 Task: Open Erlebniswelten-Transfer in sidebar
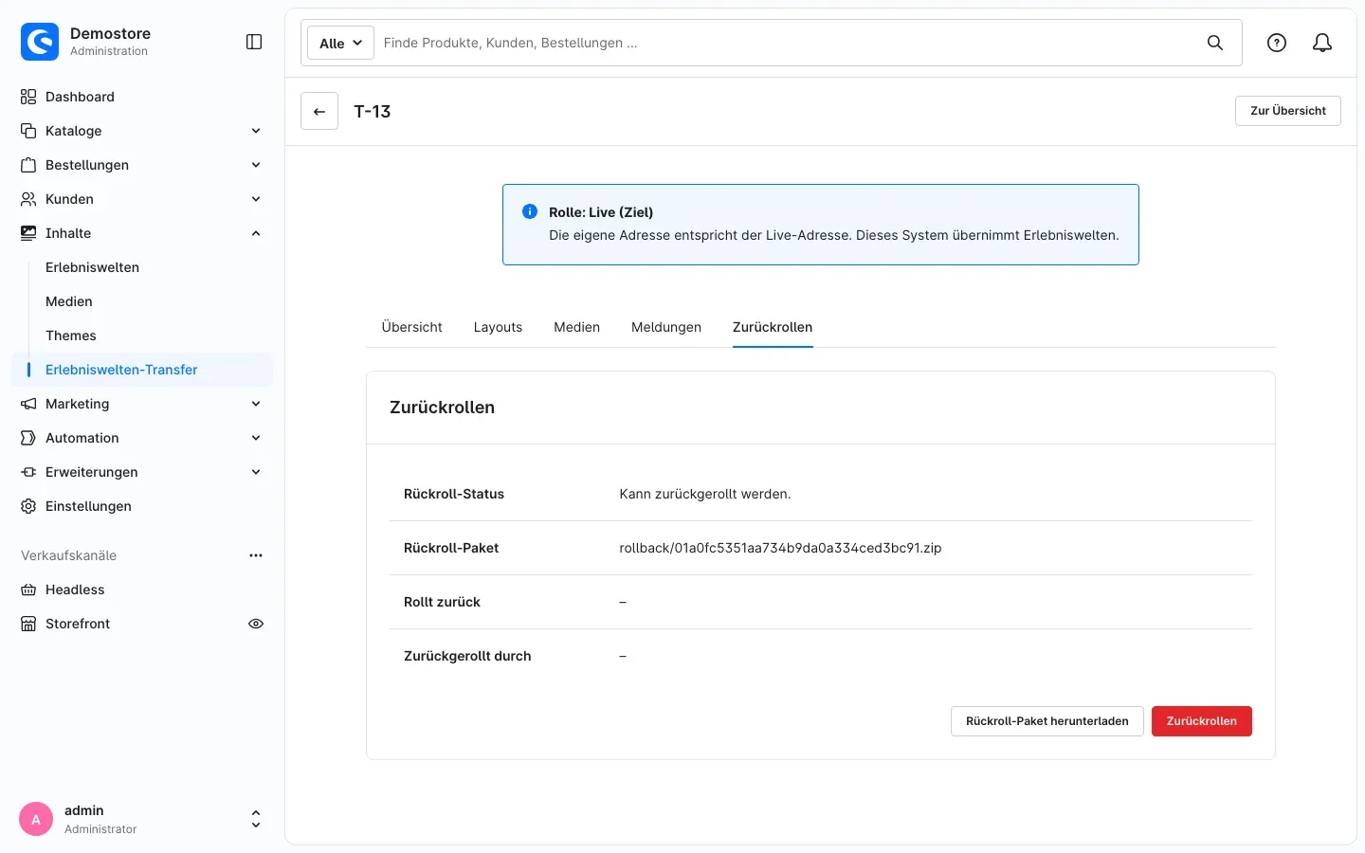(142, 370)
